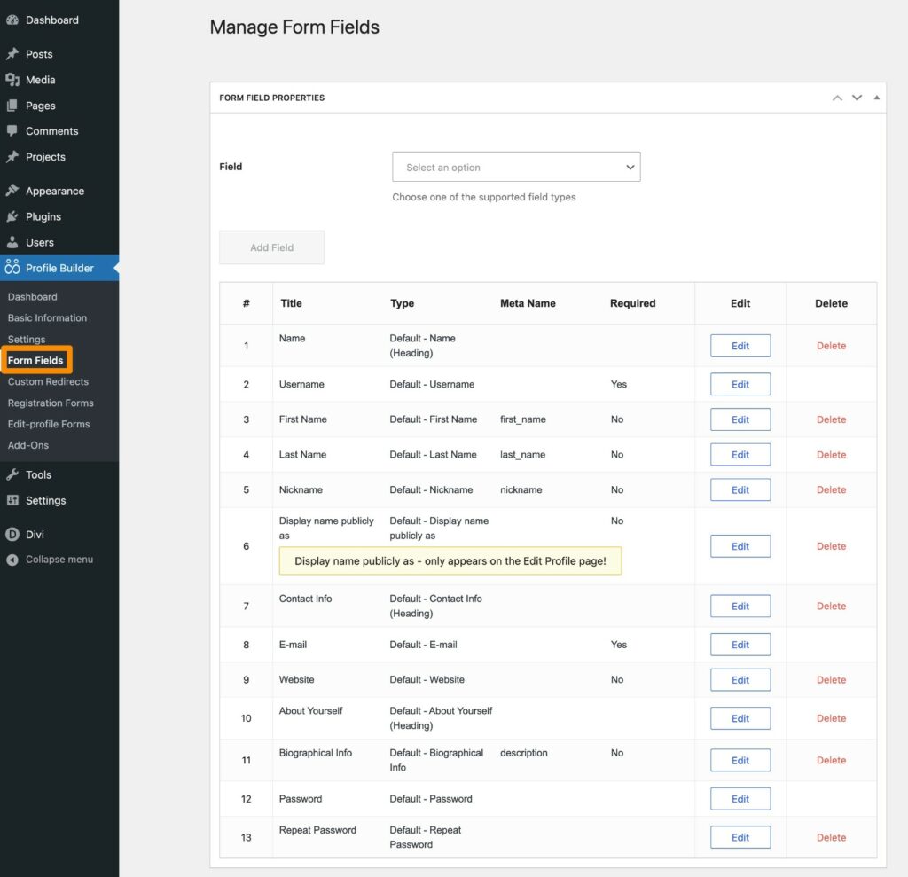Click the Media library icon

coord(12,80)
